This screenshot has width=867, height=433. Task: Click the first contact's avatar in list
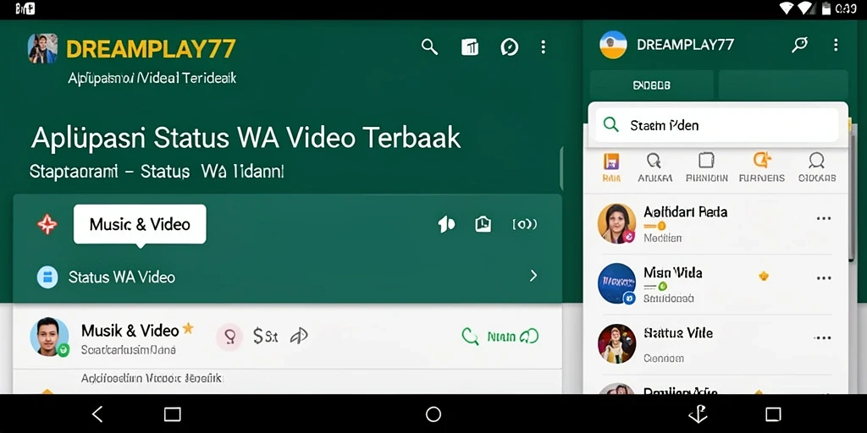coord(616,223)
